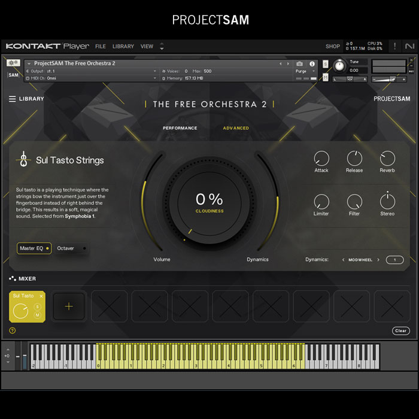Shift keyboard octave up arrow
The width and height of the screenshot is (419, 419).
[x=8, y=350]
